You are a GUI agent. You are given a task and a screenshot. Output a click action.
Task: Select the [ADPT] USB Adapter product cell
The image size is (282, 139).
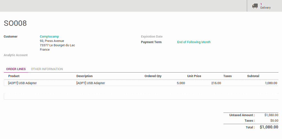[x=23, y=83]
